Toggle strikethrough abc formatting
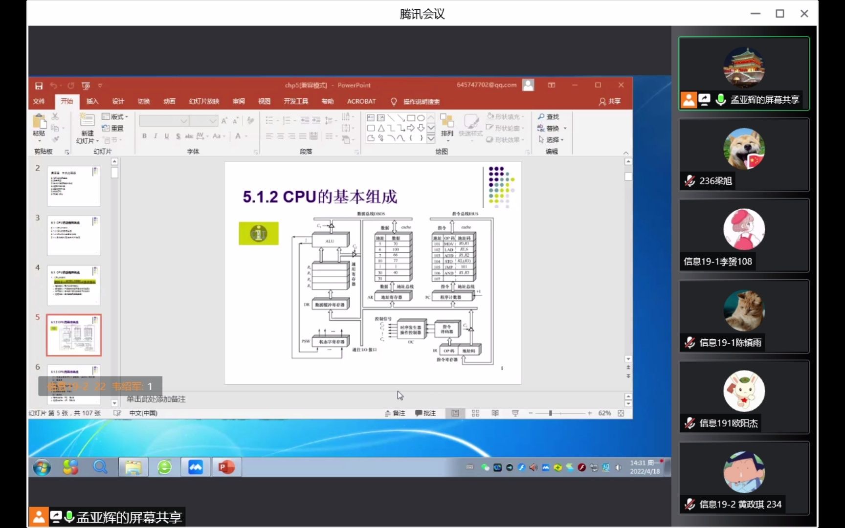The height and width of the screenshot is (528, 845). (189, 136)
